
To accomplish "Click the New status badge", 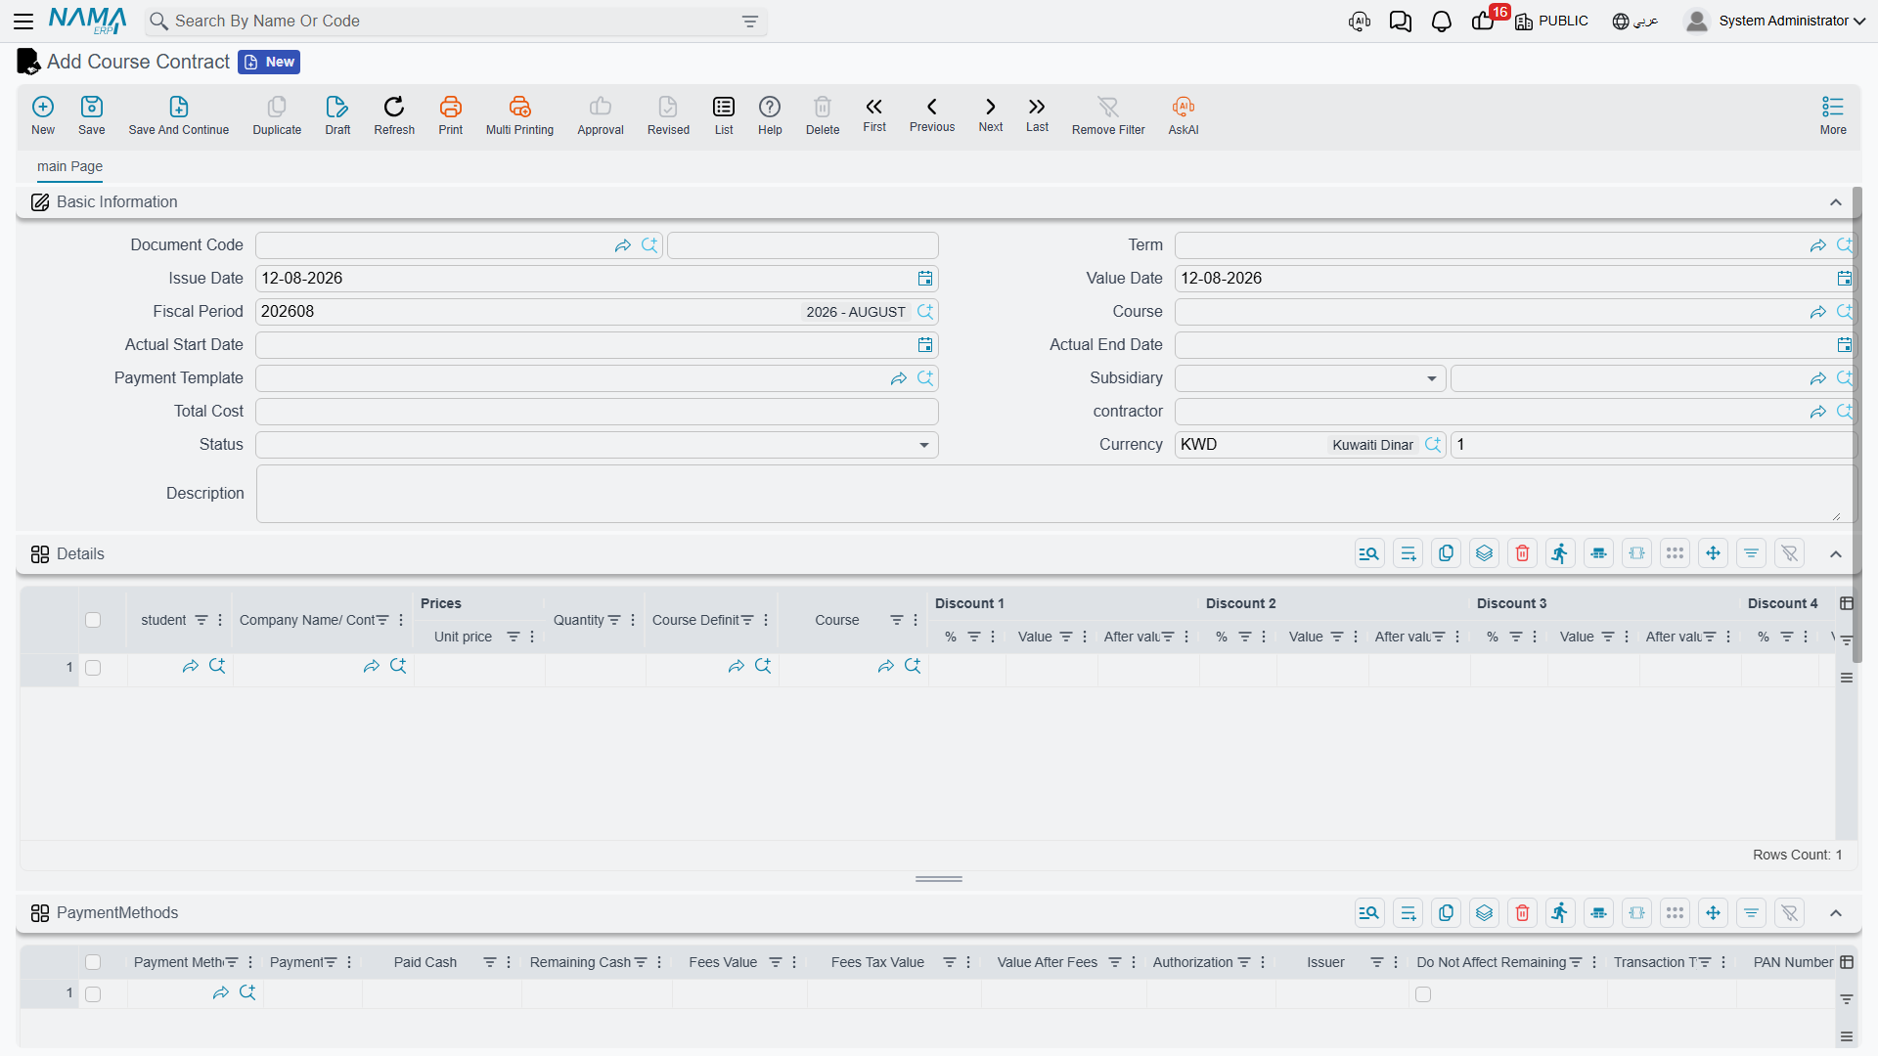I will click(269, 63).
